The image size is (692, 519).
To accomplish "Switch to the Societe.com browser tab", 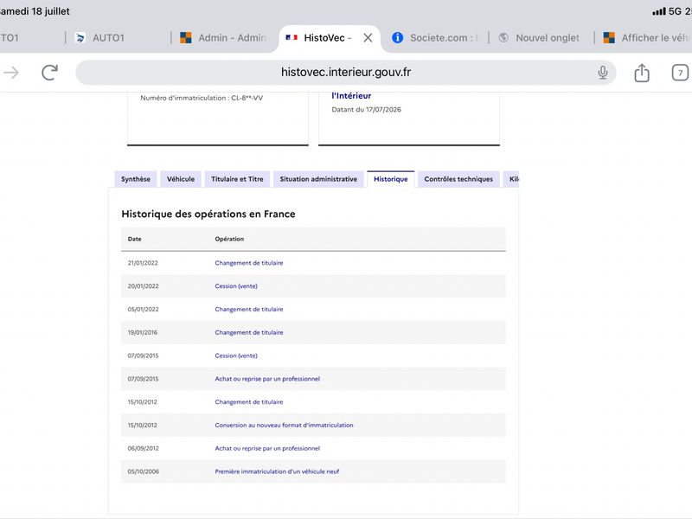I will coord(435,38).
